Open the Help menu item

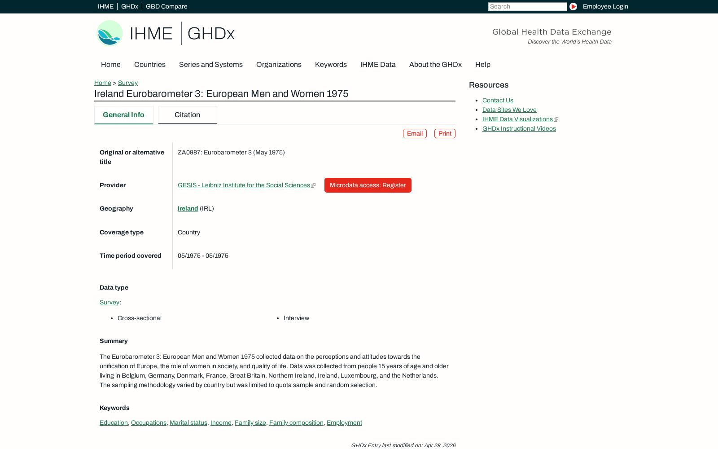tap(483, 65)
